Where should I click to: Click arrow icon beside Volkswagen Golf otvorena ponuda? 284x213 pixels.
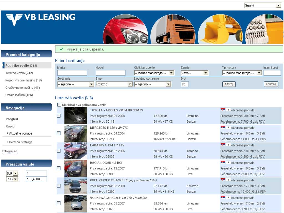229,197
